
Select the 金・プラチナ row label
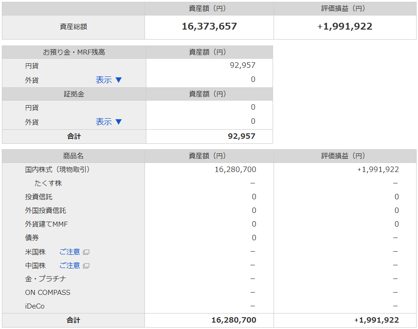pos(46,279)
